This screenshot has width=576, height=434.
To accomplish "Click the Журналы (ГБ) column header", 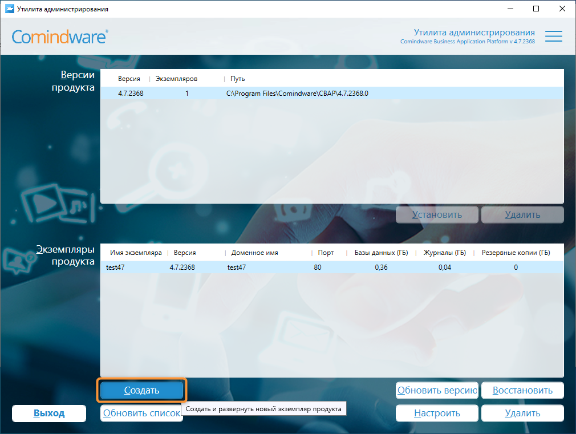I will point(444,253).
